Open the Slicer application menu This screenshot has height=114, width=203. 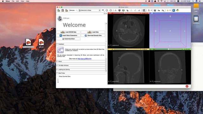[x=8, y=1]
